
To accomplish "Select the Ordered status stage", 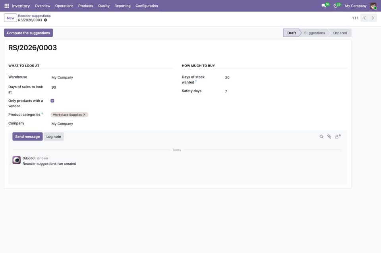I will (340, 33).
